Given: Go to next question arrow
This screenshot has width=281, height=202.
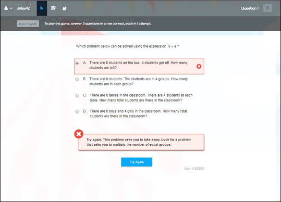Looking at the screenshot, I should (x=268, y=8).
